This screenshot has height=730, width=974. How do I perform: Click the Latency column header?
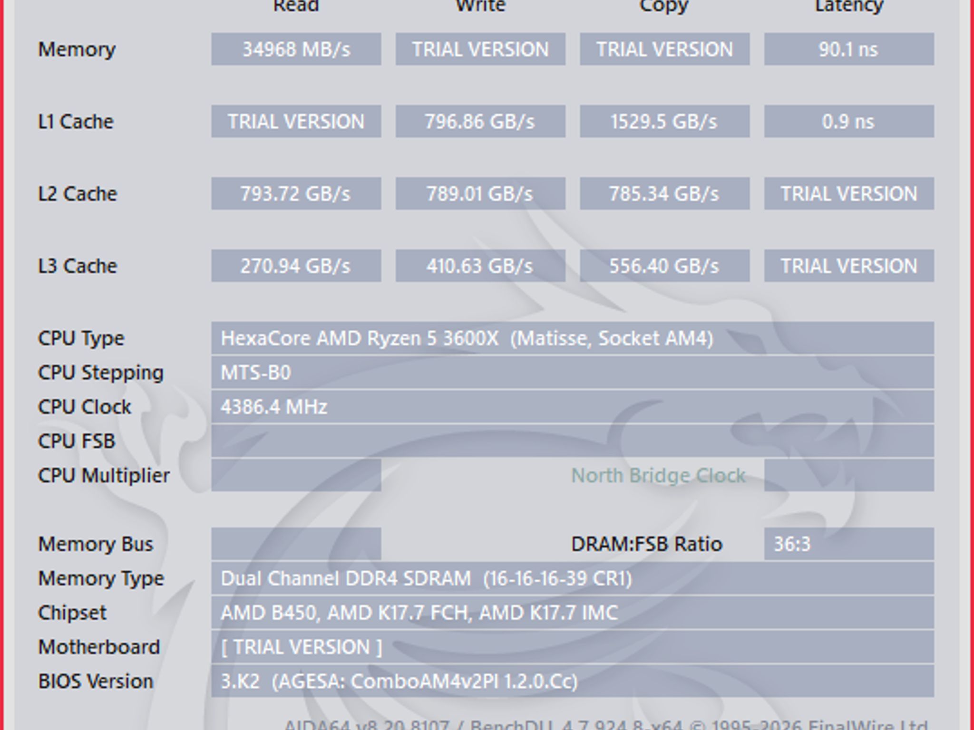tap(849, 7)
